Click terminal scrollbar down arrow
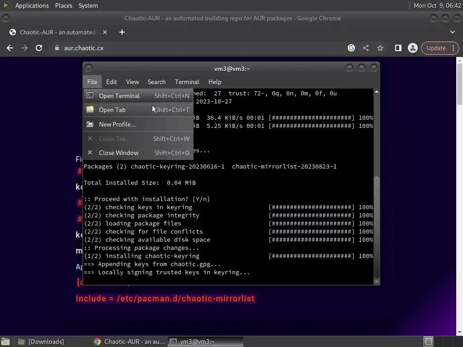Viewport: 463px width, 347px height. pos(377,281)
